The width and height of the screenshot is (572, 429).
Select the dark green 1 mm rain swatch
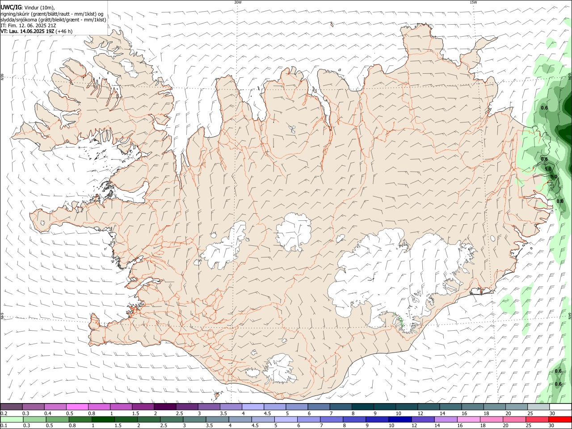pos(102,419)
